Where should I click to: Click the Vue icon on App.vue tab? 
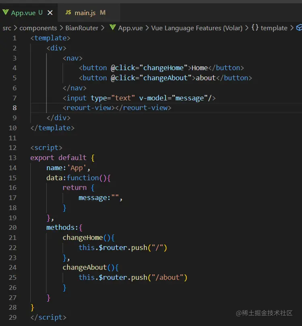(x=6, y=12)
